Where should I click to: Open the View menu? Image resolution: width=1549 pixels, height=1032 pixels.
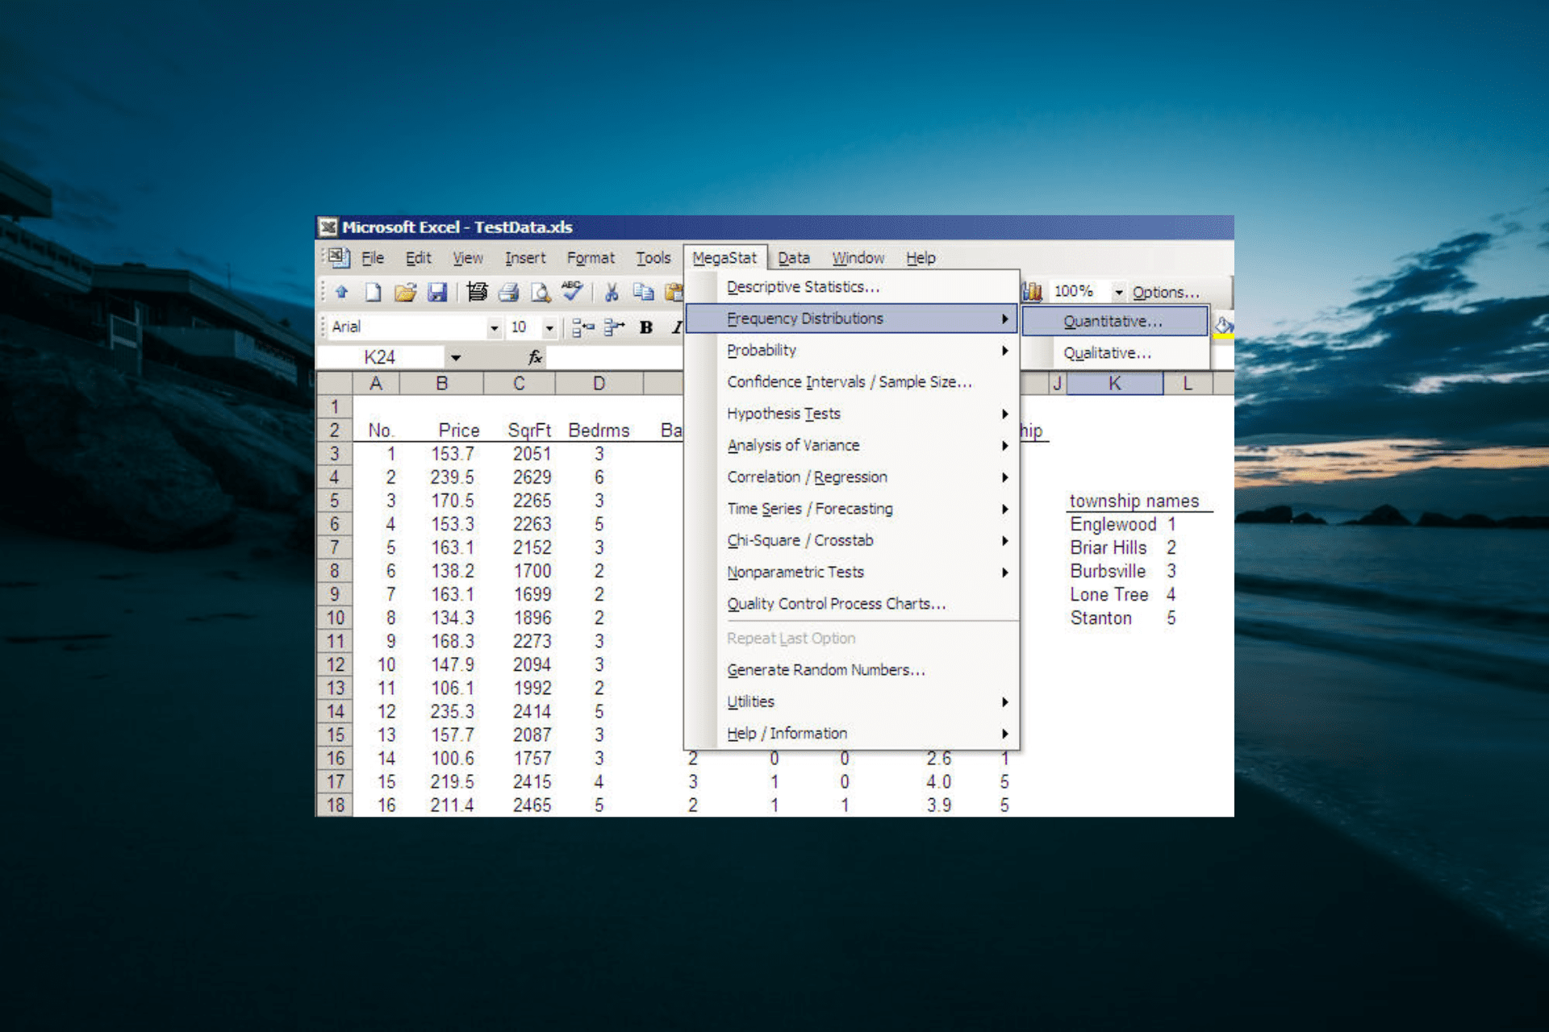tap(467, 258)
